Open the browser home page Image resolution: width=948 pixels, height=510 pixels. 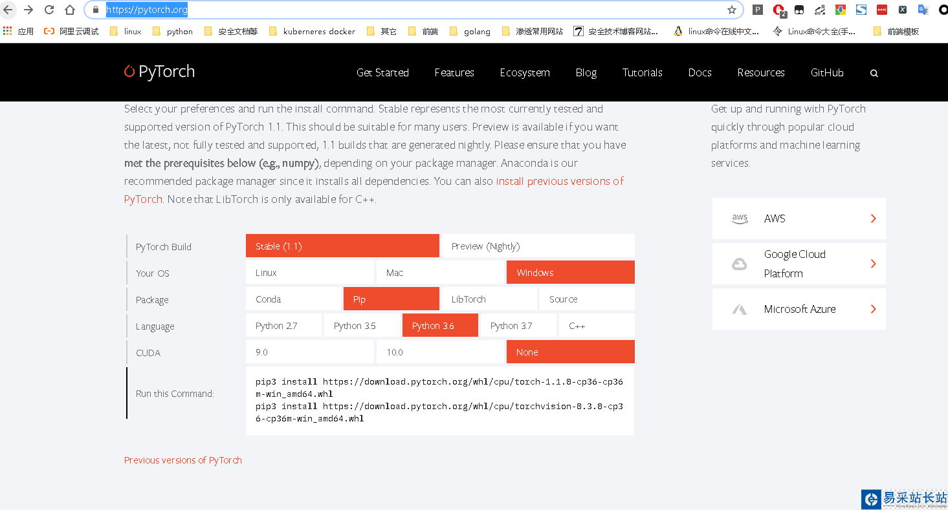pyautogui.click(x=70, y=10)
